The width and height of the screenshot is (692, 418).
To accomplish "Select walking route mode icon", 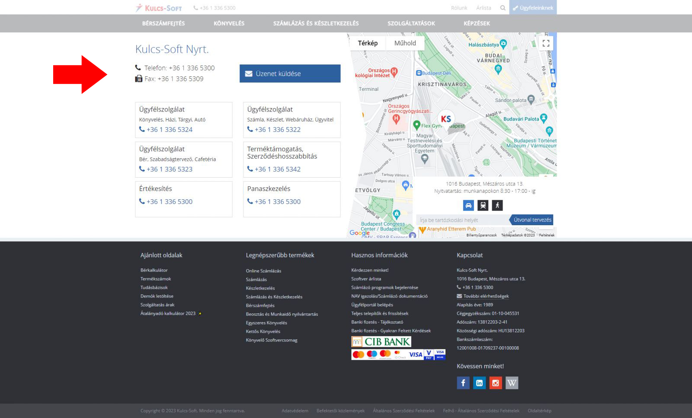I will pyautogui.click(x=497, y=205).
